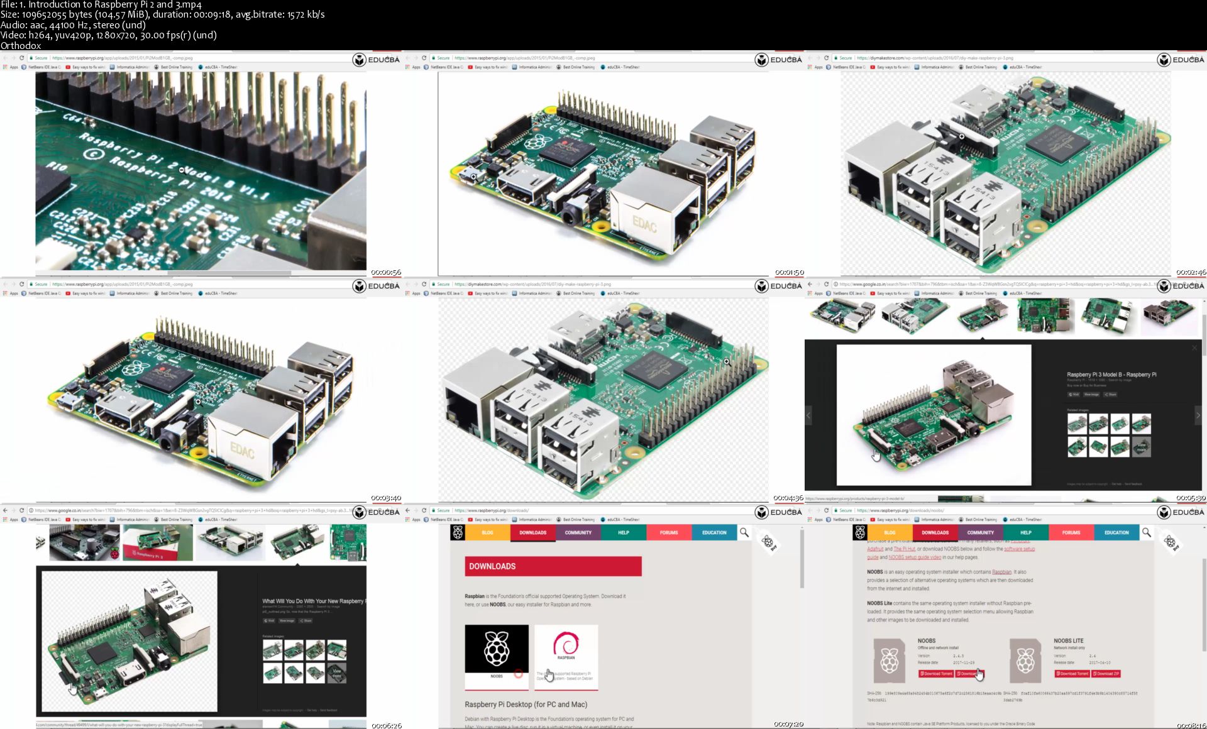The height and width of the screenshot is (729, 1207).
Task: Open FORUMS menu in the 00:07:20 frame
Action: click(x=669, y=532)
